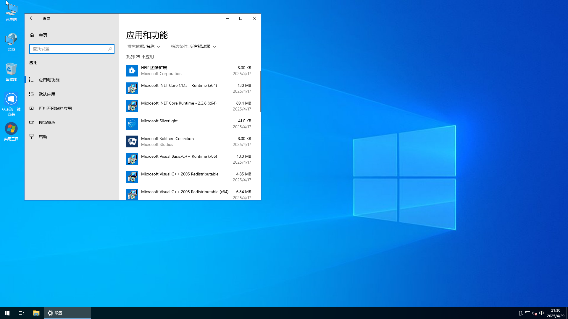The height and width of the screenshot is (319, 568).
Task: Open the Windows Start menu
Action: pyautogui.click(x=7, y=313)
